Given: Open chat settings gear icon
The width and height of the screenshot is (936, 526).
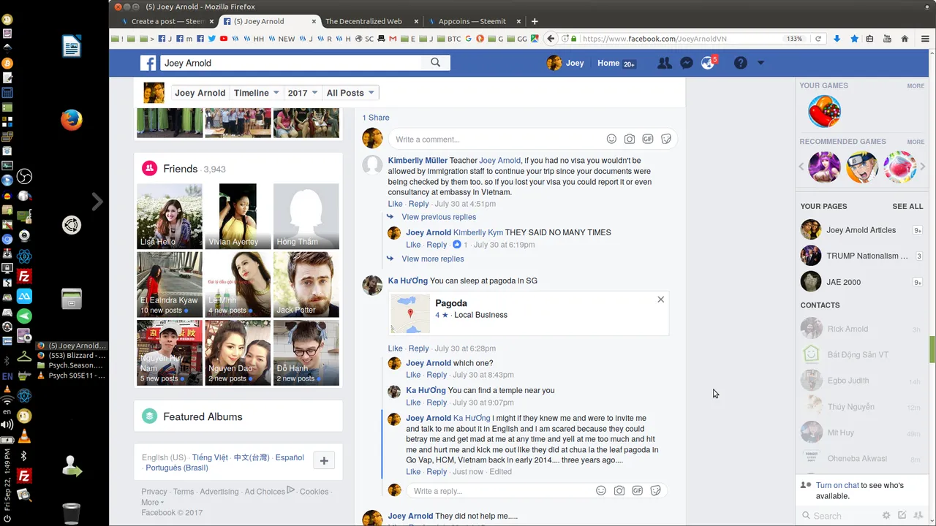Looking at the screenshot, I should (886, 516).
